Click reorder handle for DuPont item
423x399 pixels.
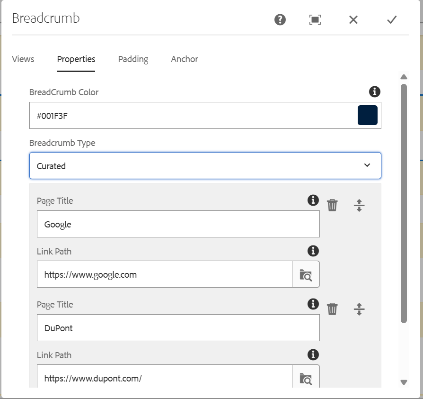click(359, 309)
